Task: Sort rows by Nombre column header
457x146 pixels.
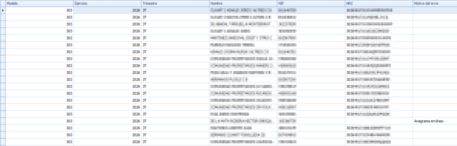Action: (x=243, y=3)
